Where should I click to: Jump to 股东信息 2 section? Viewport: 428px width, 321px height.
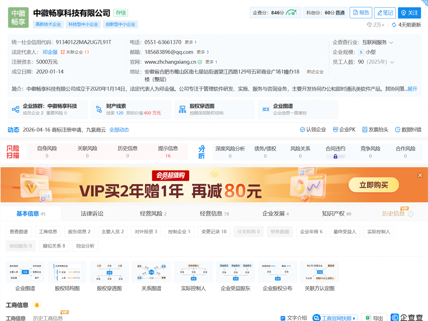(79, 231)
